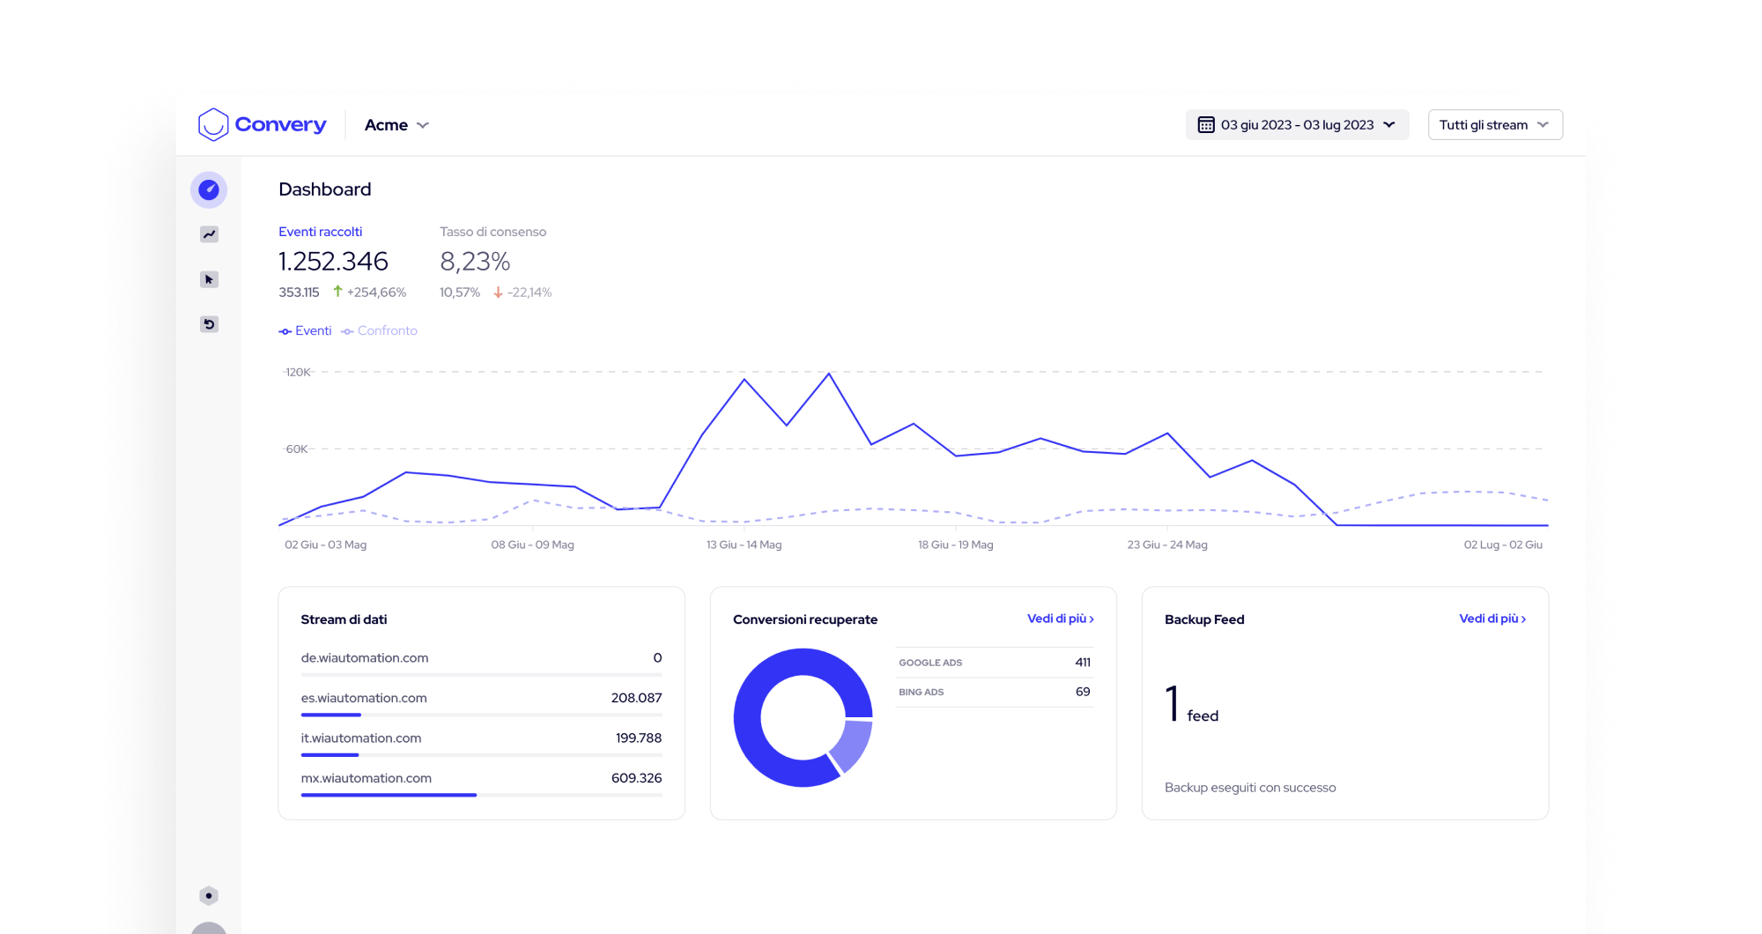Click the cursor pointer sidebar icon
The width and height of the screenshot is (1762, 934).
[209, 279]
